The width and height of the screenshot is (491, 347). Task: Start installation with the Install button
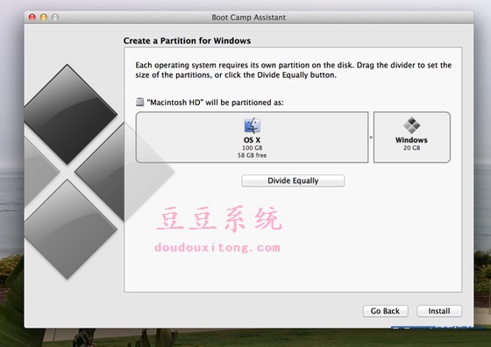point(439,311)
